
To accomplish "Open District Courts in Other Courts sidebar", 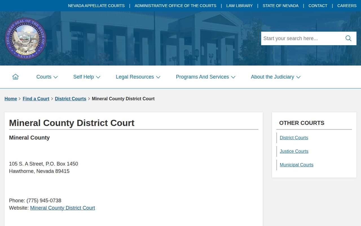I will tap(294, 138).
